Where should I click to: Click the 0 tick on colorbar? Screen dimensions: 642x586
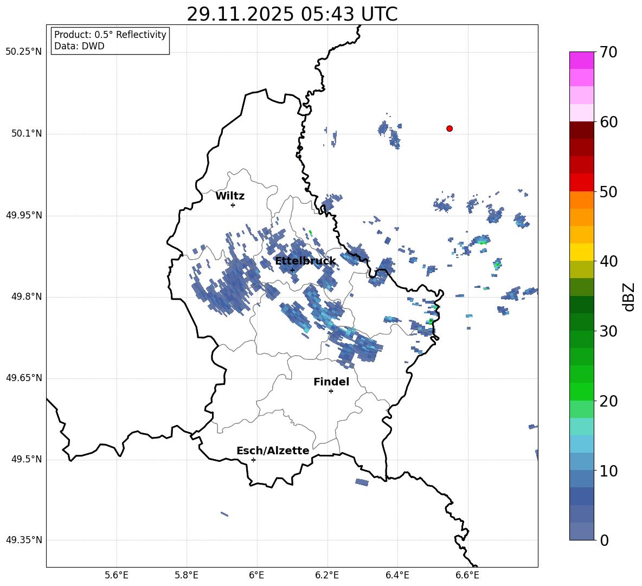(604, 540)
